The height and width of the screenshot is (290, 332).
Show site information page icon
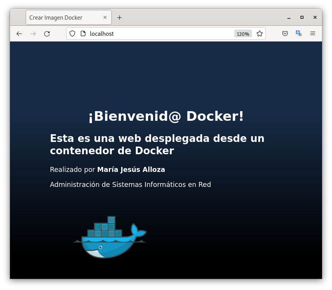[x=83, y=34]
